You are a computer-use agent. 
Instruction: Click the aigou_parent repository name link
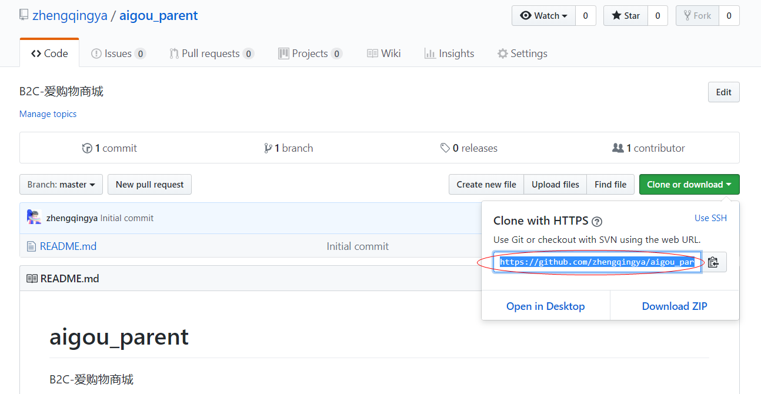159,15
